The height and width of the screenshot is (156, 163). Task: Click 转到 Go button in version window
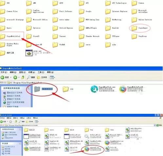[159, 125]
